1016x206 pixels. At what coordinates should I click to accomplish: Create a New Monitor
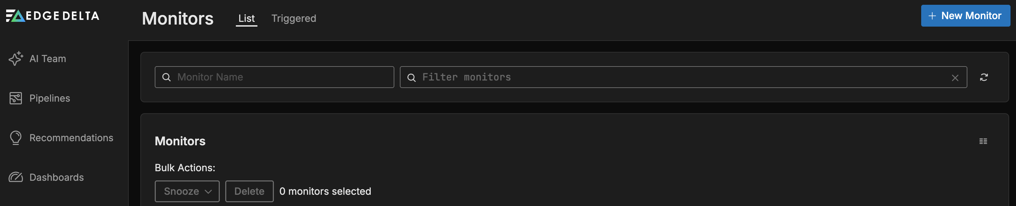pos(965,16)
